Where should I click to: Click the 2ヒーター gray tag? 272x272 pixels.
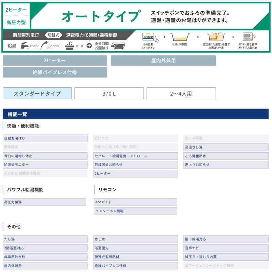tap(55, 61)
